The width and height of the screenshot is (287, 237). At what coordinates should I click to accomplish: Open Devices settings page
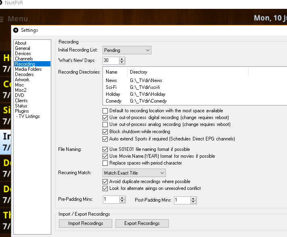point(23,54)
